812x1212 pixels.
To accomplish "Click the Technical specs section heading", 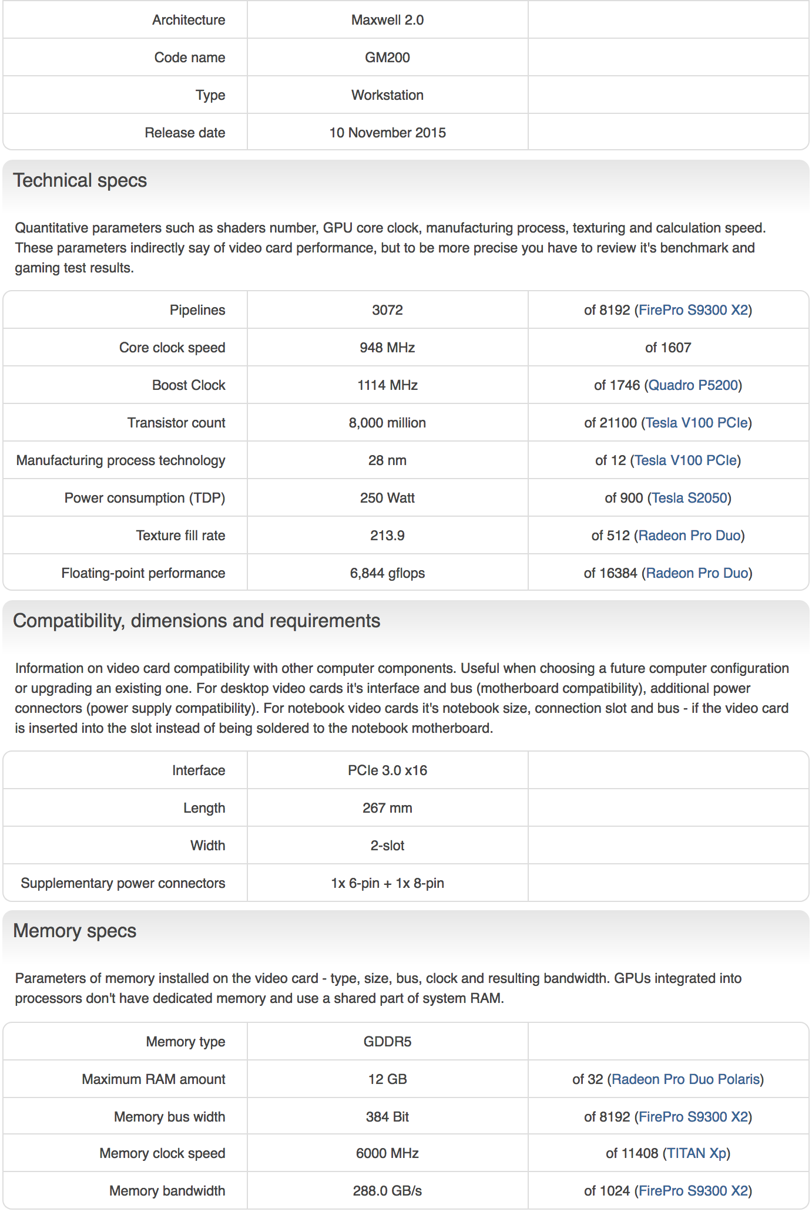I will [x=80, y=180].
